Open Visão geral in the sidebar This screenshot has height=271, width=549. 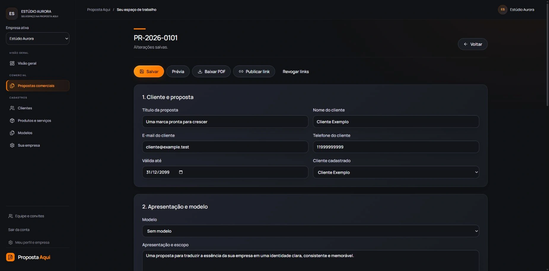point(38,63)
